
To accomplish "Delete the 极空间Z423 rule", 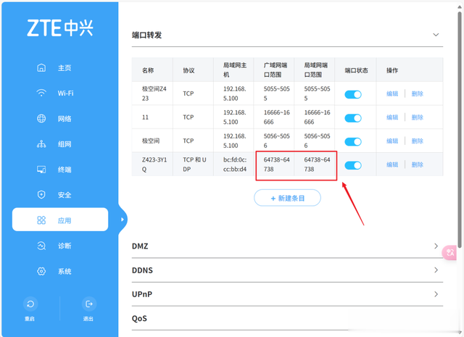I will point(418,93).
